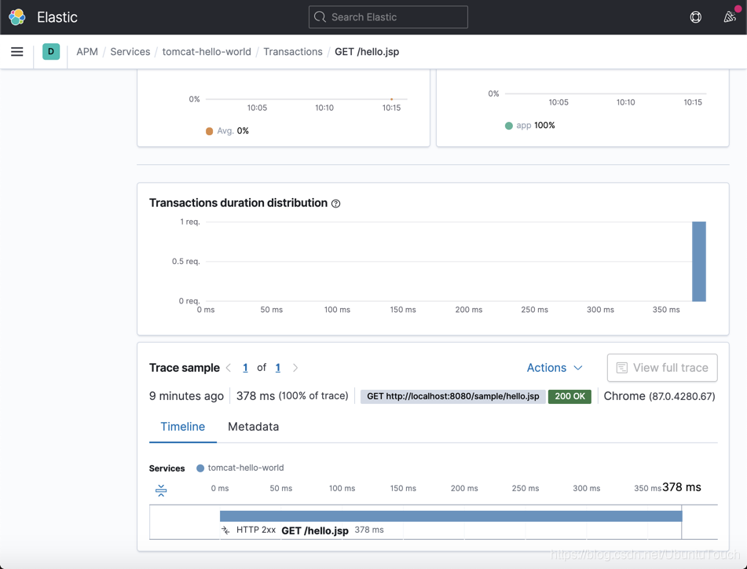Screen dimensions: 747x569
Task: Go to Services breadcrumb
Action: [130, 51]
